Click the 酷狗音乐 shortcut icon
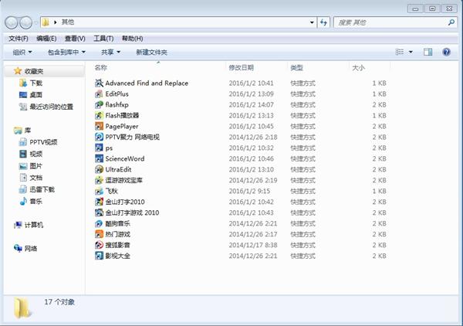This screenshot has height=326, width=463. tap(99, 223)
